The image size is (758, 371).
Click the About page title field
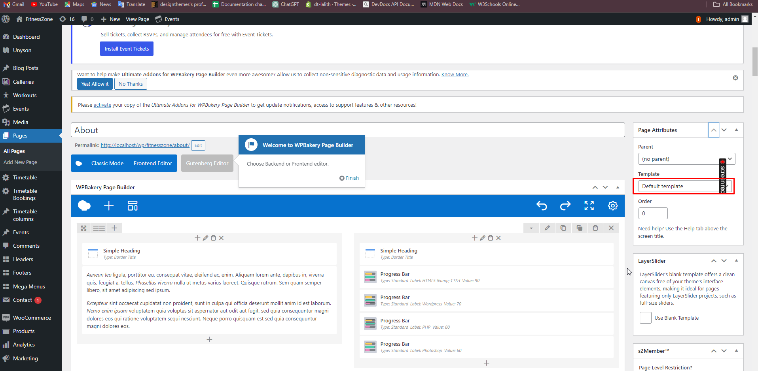point(348,130)
